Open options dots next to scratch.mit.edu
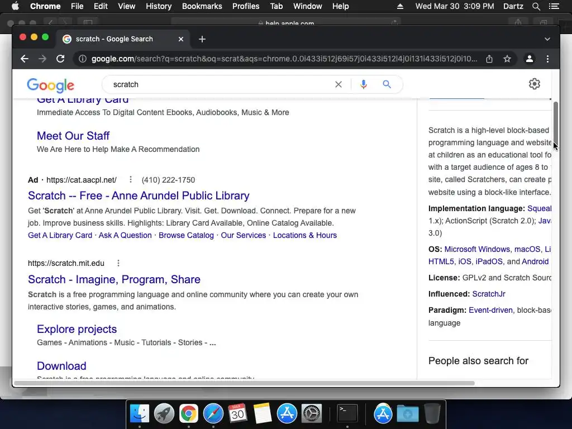Viewport: 572px width, 429px height. (118, 263)
